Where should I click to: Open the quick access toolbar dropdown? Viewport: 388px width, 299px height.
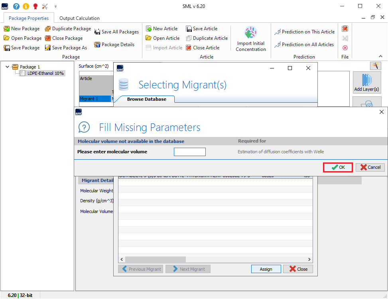55,6
